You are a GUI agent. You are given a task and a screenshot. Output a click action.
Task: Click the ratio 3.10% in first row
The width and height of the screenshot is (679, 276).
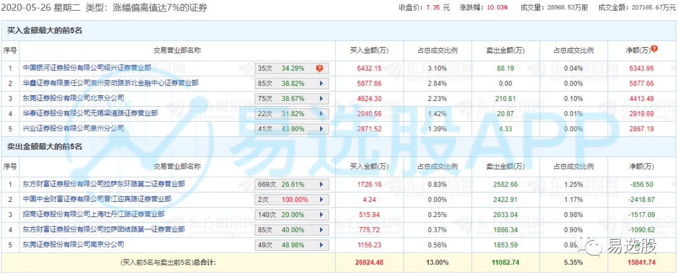[x=438, y=68]
